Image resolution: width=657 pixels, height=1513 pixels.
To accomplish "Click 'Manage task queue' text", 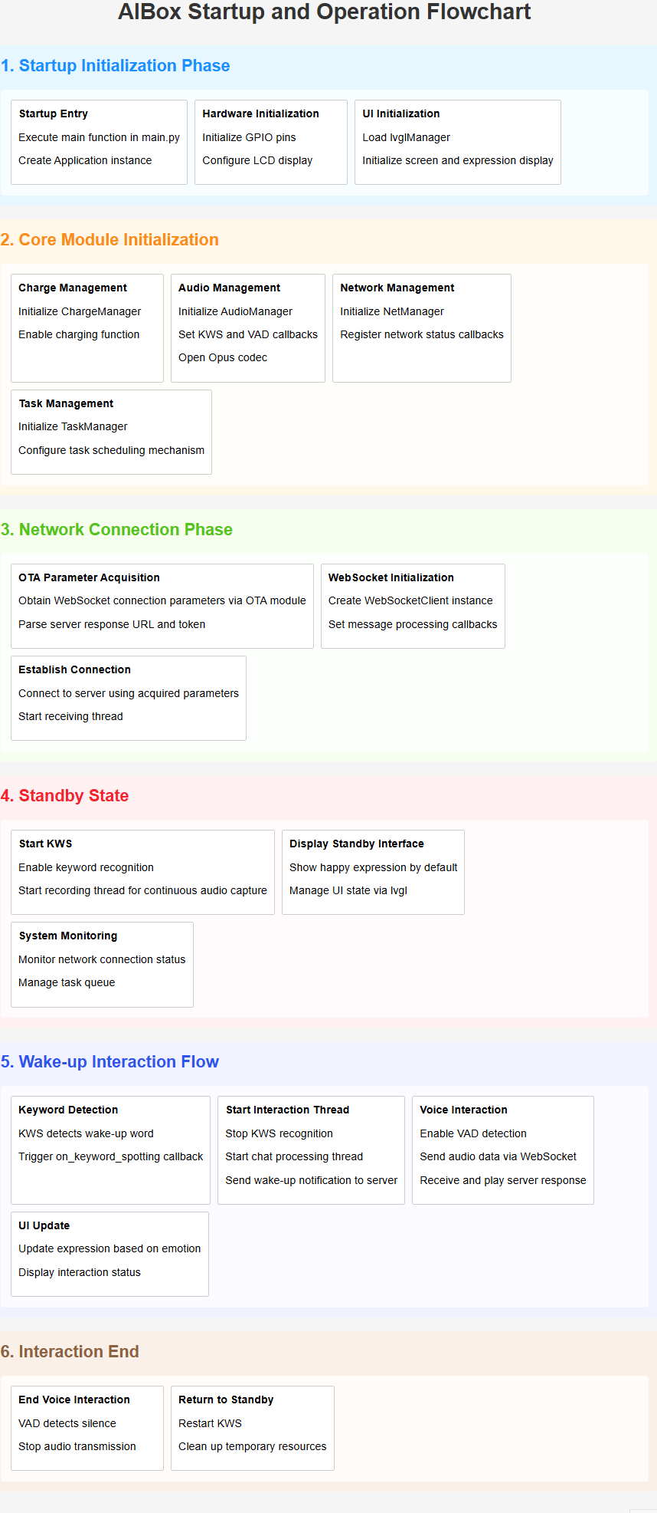I will point(67,982).
